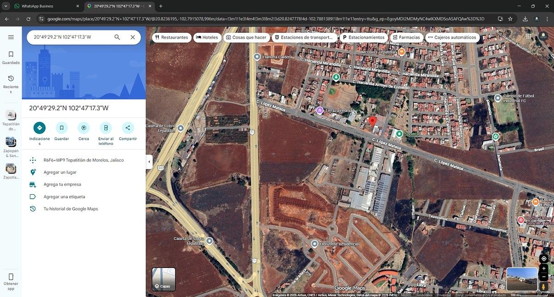The width and height of the screenshot is (554, 297).
Task: Open Guardado saved places in sidebar
Action: tap(11, 58)
